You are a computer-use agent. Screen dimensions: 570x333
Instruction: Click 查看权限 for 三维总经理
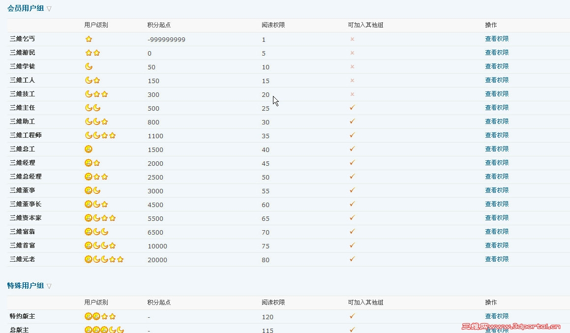[497, 177]
